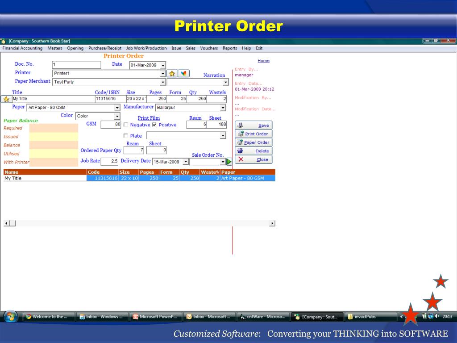457x343 pixels.
Task: Click the colorful icon beside Printer dropdown
Action: pyautogui.click(x=184, y=73)
